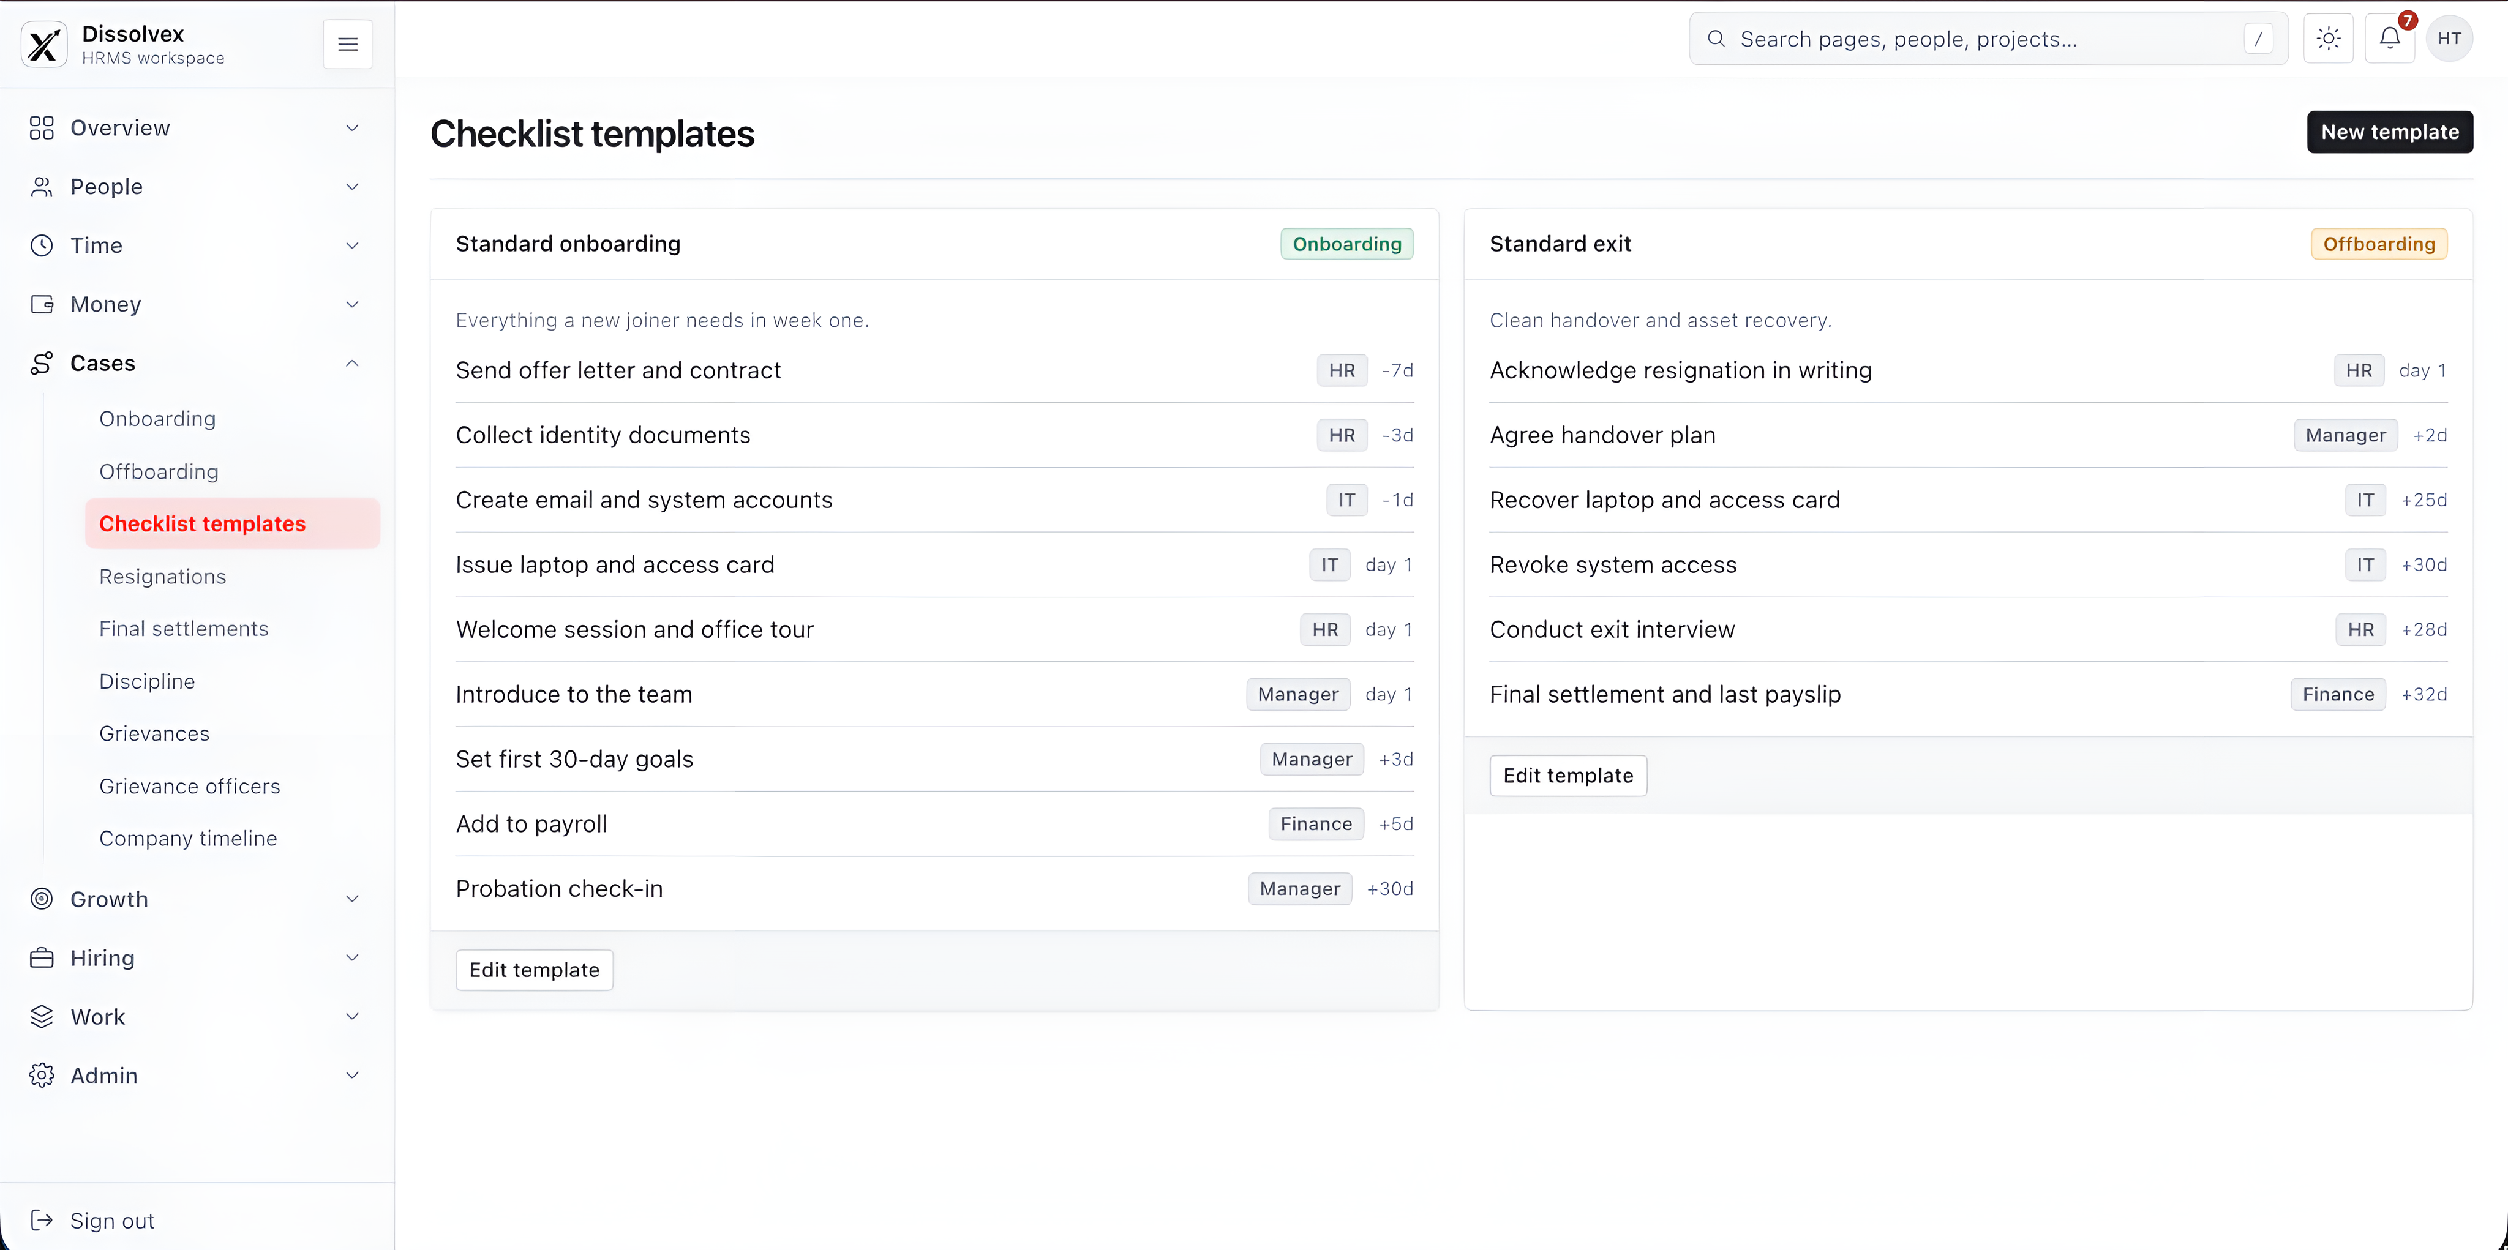Expand Money section chevron
This screenshot has width=2508, height=1250.
[353, 304]
